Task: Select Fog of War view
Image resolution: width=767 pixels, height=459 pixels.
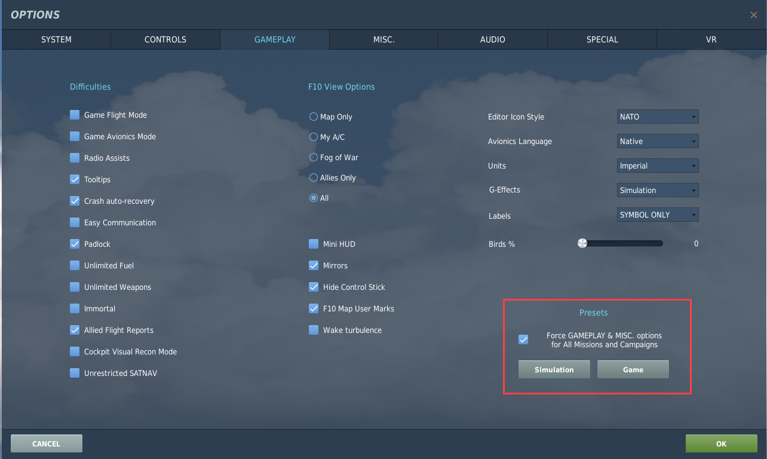Action: 314,157
